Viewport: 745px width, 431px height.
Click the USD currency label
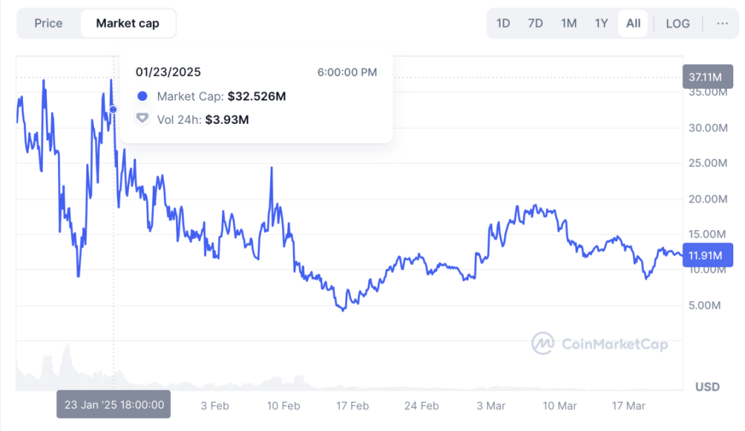tap(707, 387)
